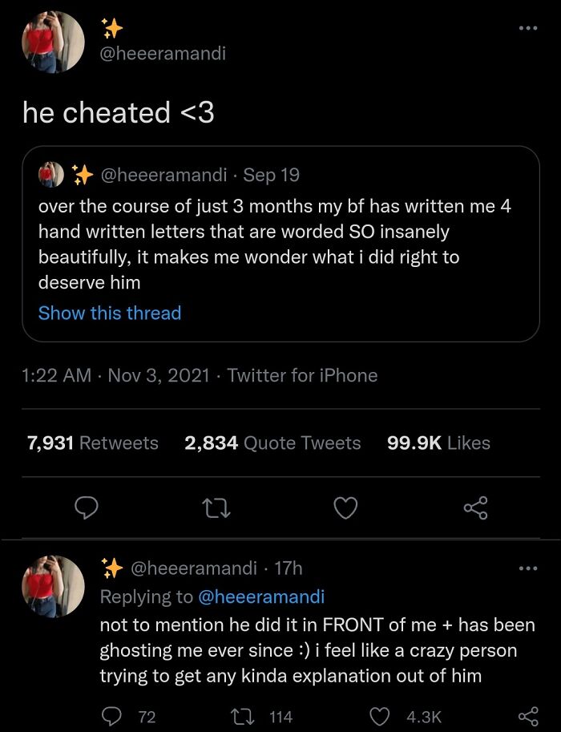Open the quoted tweet about handwritten letters
561x732 pixels.
[280, 244]
